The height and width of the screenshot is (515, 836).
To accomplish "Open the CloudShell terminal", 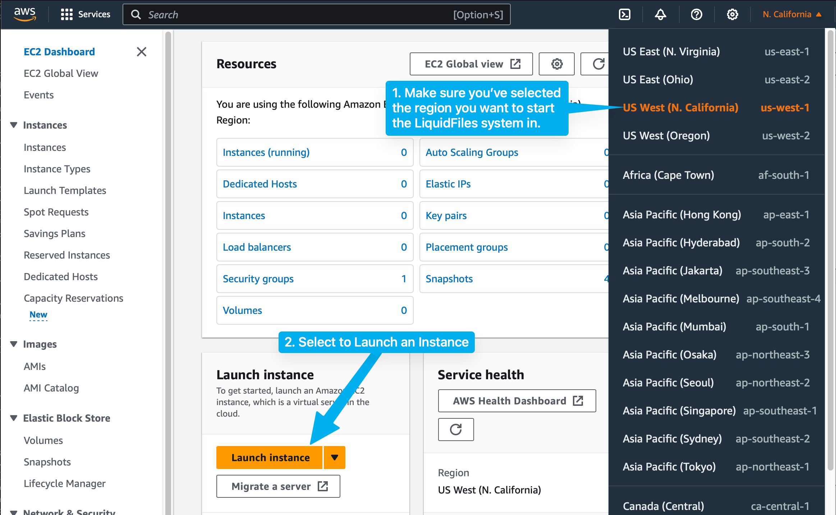I will (625, 14).
